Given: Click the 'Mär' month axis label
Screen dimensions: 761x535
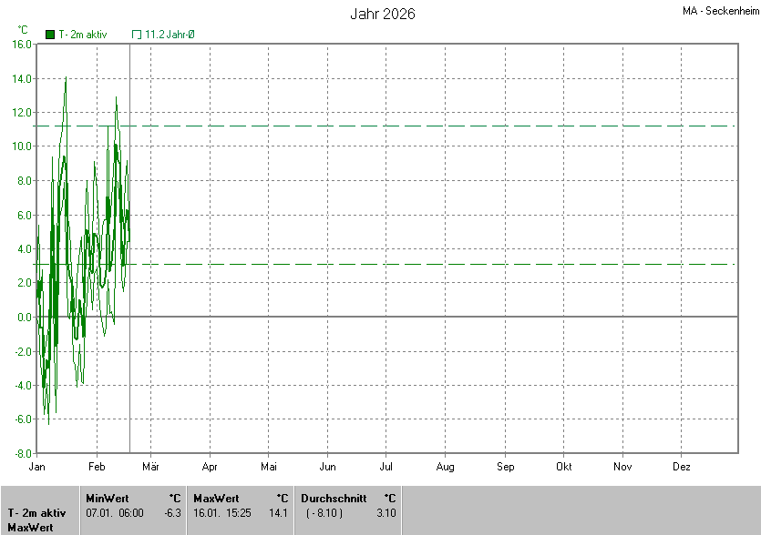Looking at the screenshot, I should (150, 467).
